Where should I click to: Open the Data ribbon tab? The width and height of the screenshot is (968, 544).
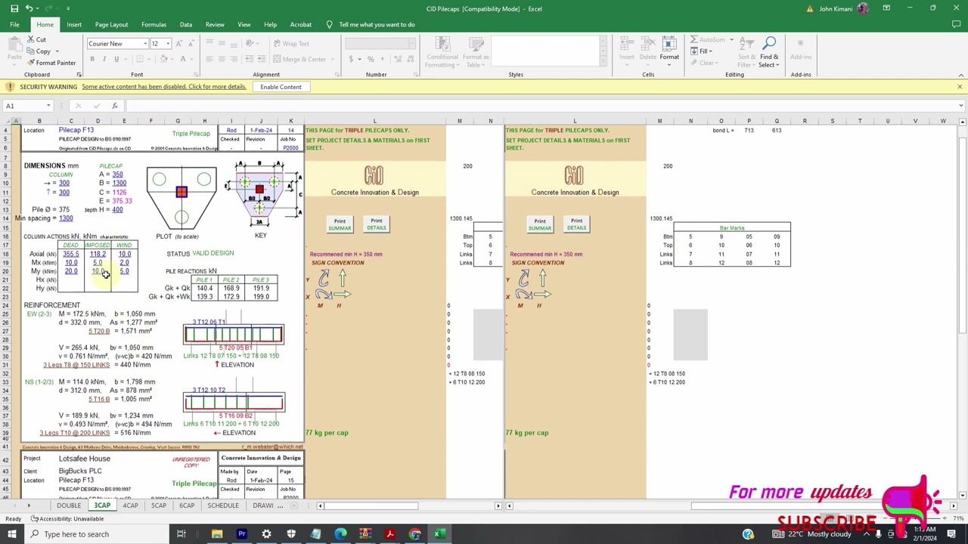click(185, 24)
